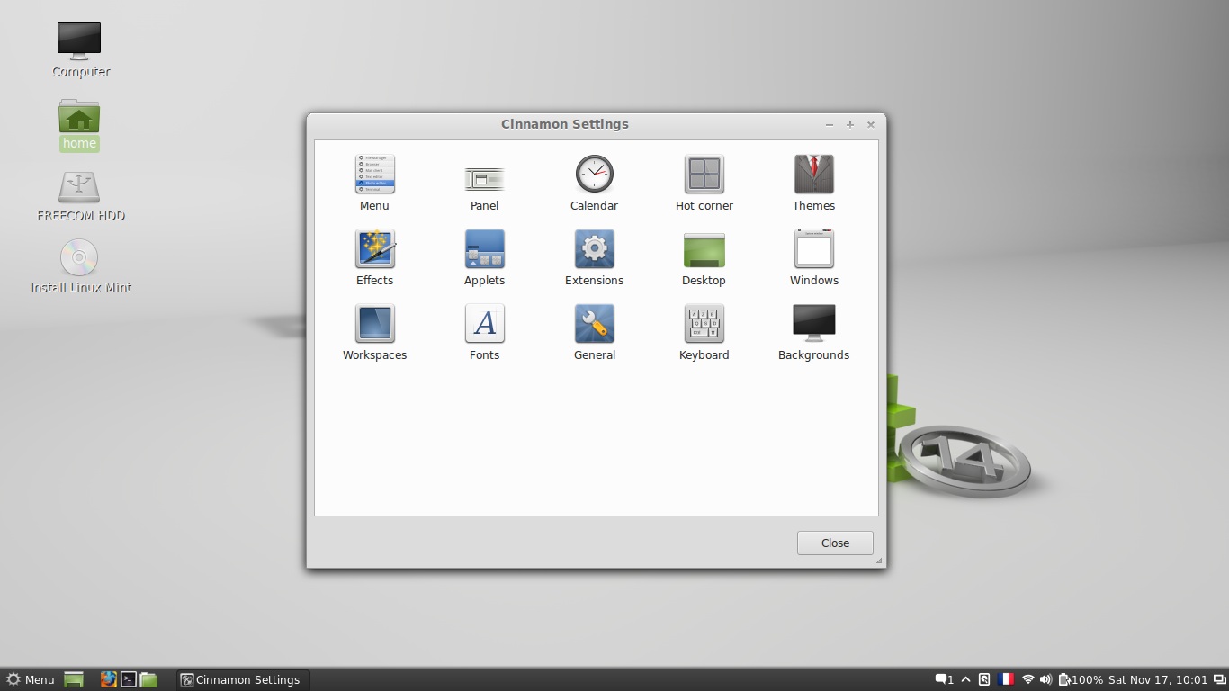Viewport: 1229px width, 691px height.
Task: Open the Panel settings icon
Action: coord(484,179)
